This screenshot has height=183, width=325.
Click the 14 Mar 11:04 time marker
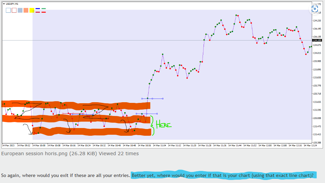[159, 145]
